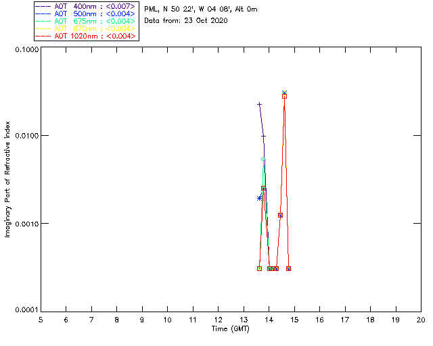Click the AOT 675nm legend entry
This screenshot has height=346, width=433.
(86, 21)
